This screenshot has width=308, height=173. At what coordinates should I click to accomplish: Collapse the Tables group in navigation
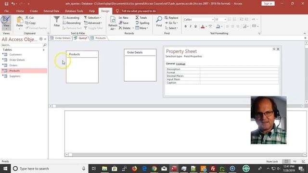point(44,50)
